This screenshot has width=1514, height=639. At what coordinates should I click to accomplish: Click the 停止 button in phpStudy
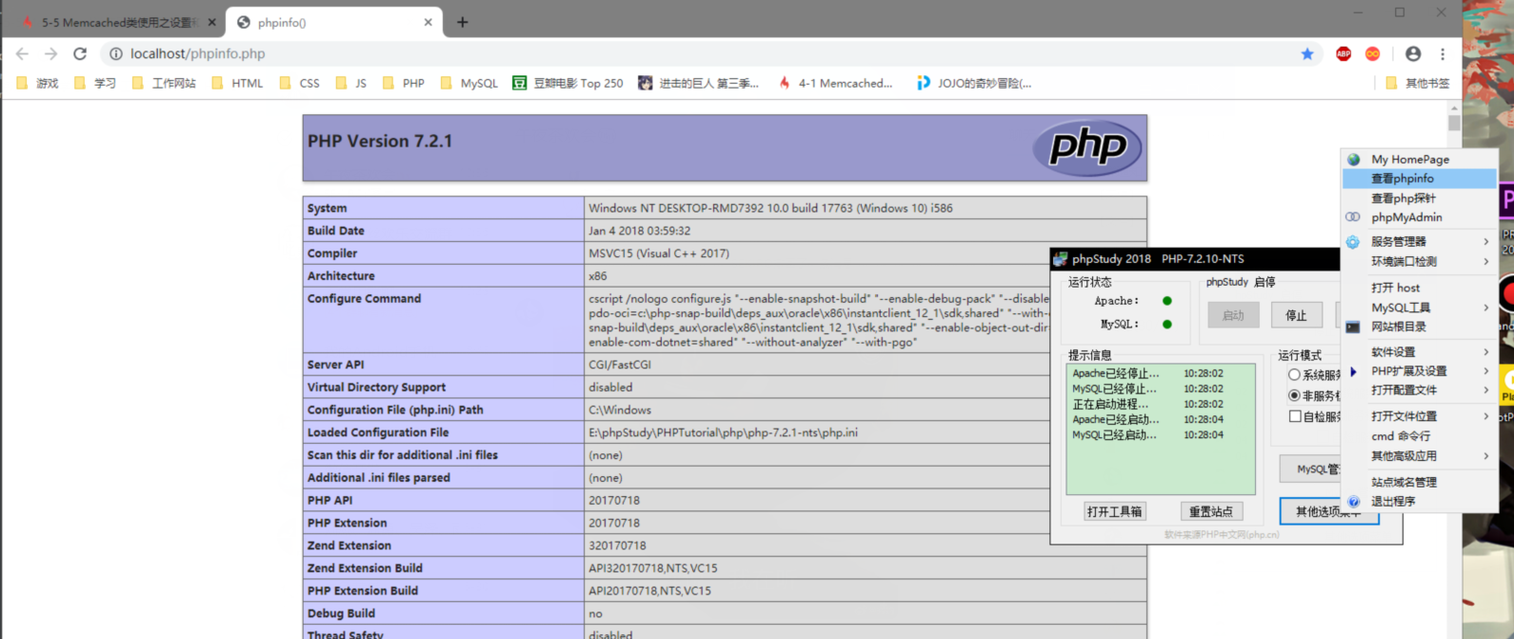[1296, 315]
